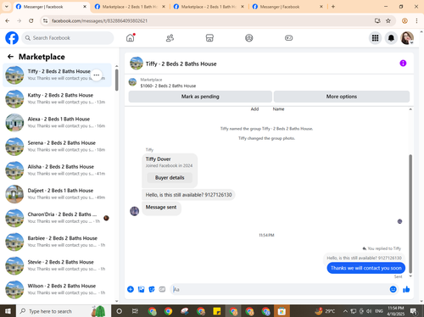
Task: Click the Tiffy conversation header title
Action: (x=181, y=64)
